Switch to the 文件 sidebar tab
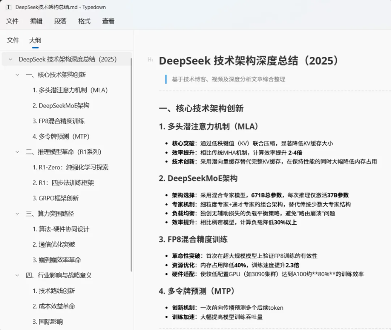This screenshot has width=391, height=330. tap(13, 40)
